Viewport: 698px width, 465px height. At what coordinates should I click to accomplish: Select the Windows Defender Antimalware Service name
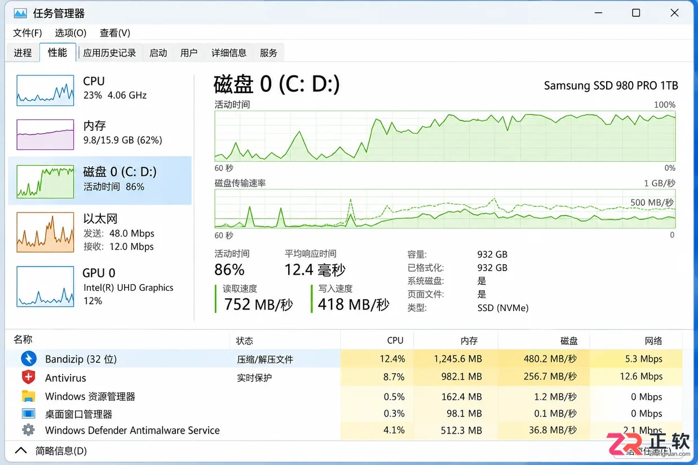click(132, 430)
